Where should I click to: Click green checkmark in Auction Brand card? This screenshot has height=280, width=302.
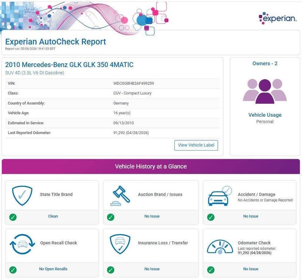(110, 217)
